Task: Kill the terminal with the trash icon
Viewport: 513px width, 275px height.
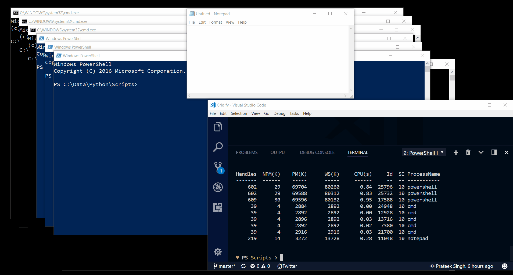Action: [x=468, y=152]
